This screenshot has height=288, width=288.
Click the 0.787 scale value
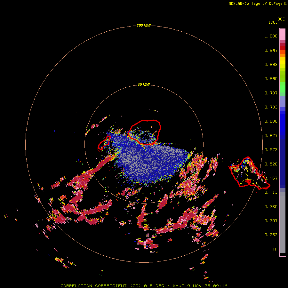pyautogui.click(x=271, y=93)
